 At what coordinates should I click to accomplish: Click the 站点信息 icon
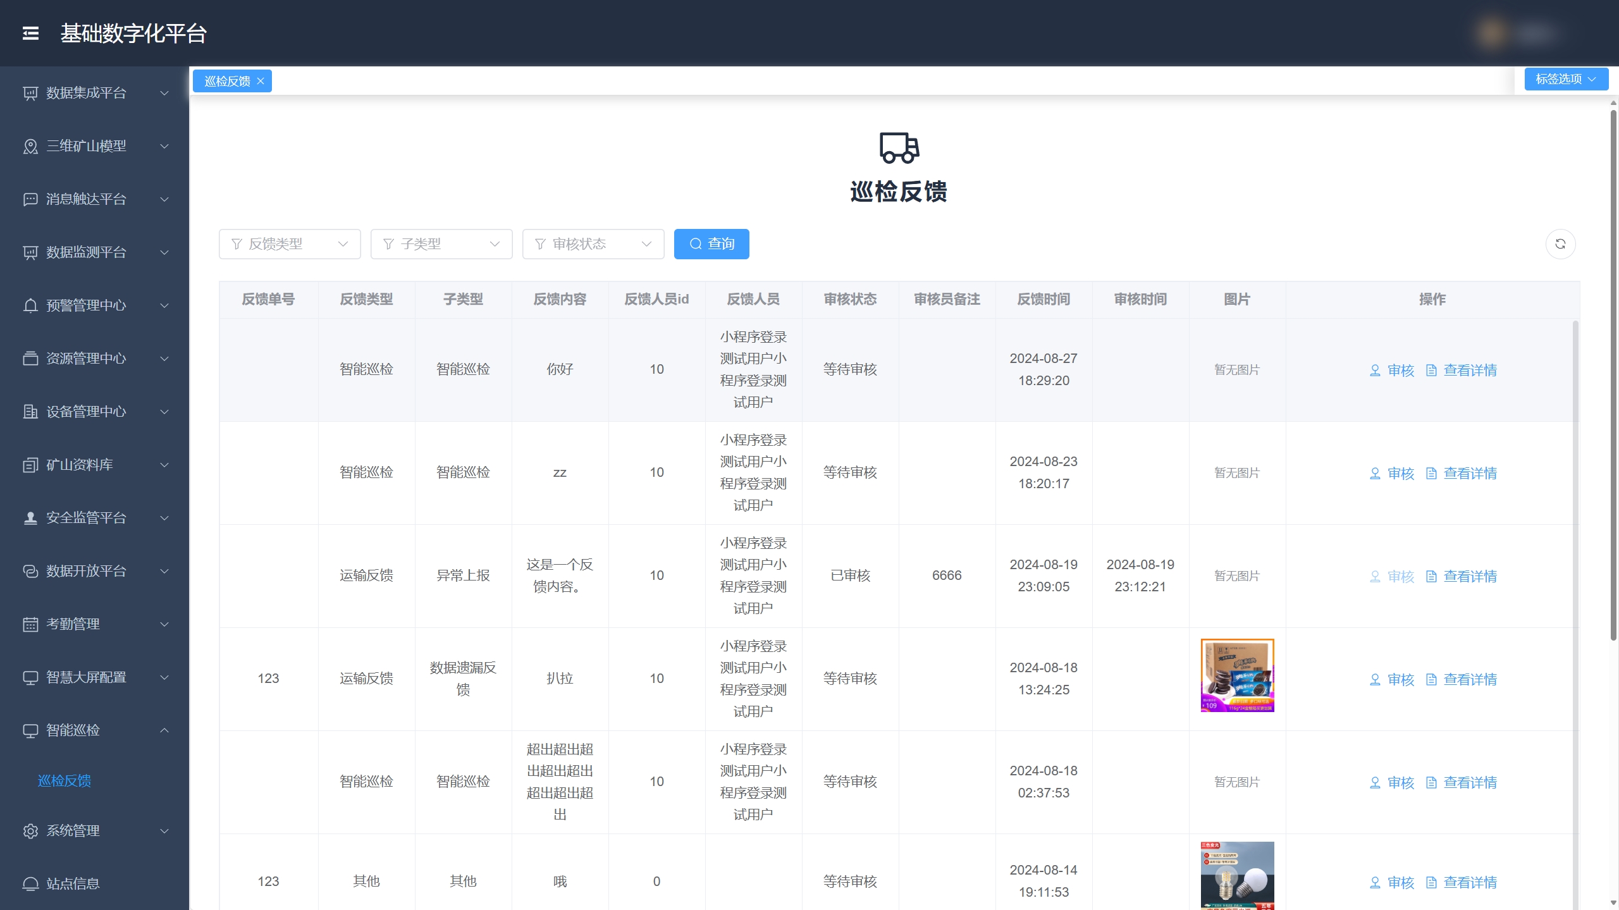[30, 884]
